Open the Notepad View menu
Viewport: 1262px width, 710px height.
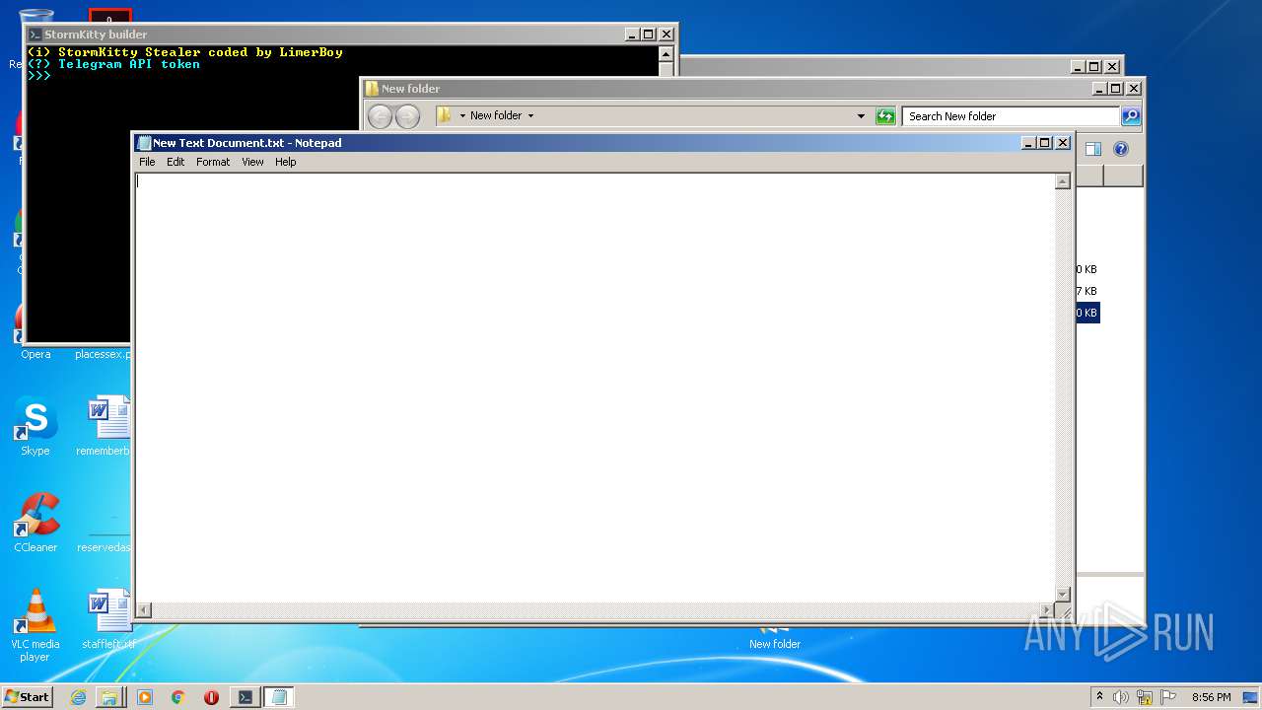point(253,162)
